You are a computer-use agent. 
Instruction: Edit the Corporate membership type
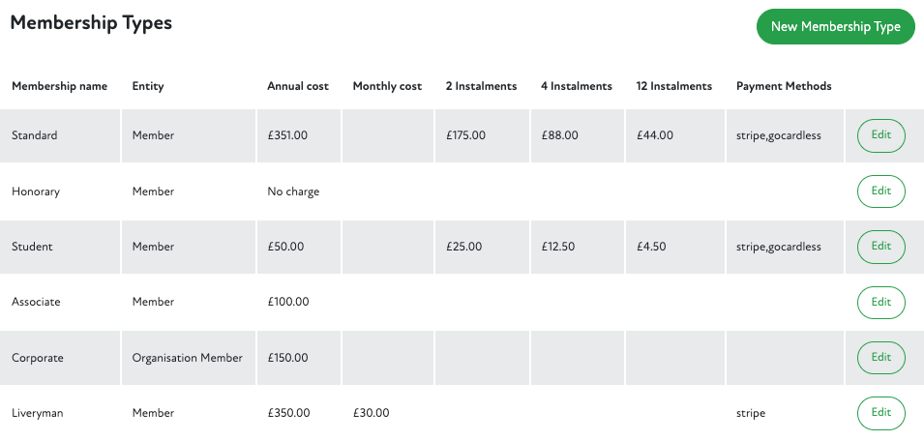pos(880,358)
